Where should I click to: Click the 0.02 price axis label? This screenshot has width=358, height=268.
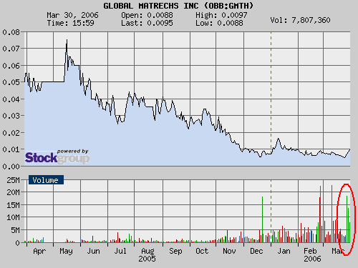tap(11, 133)
